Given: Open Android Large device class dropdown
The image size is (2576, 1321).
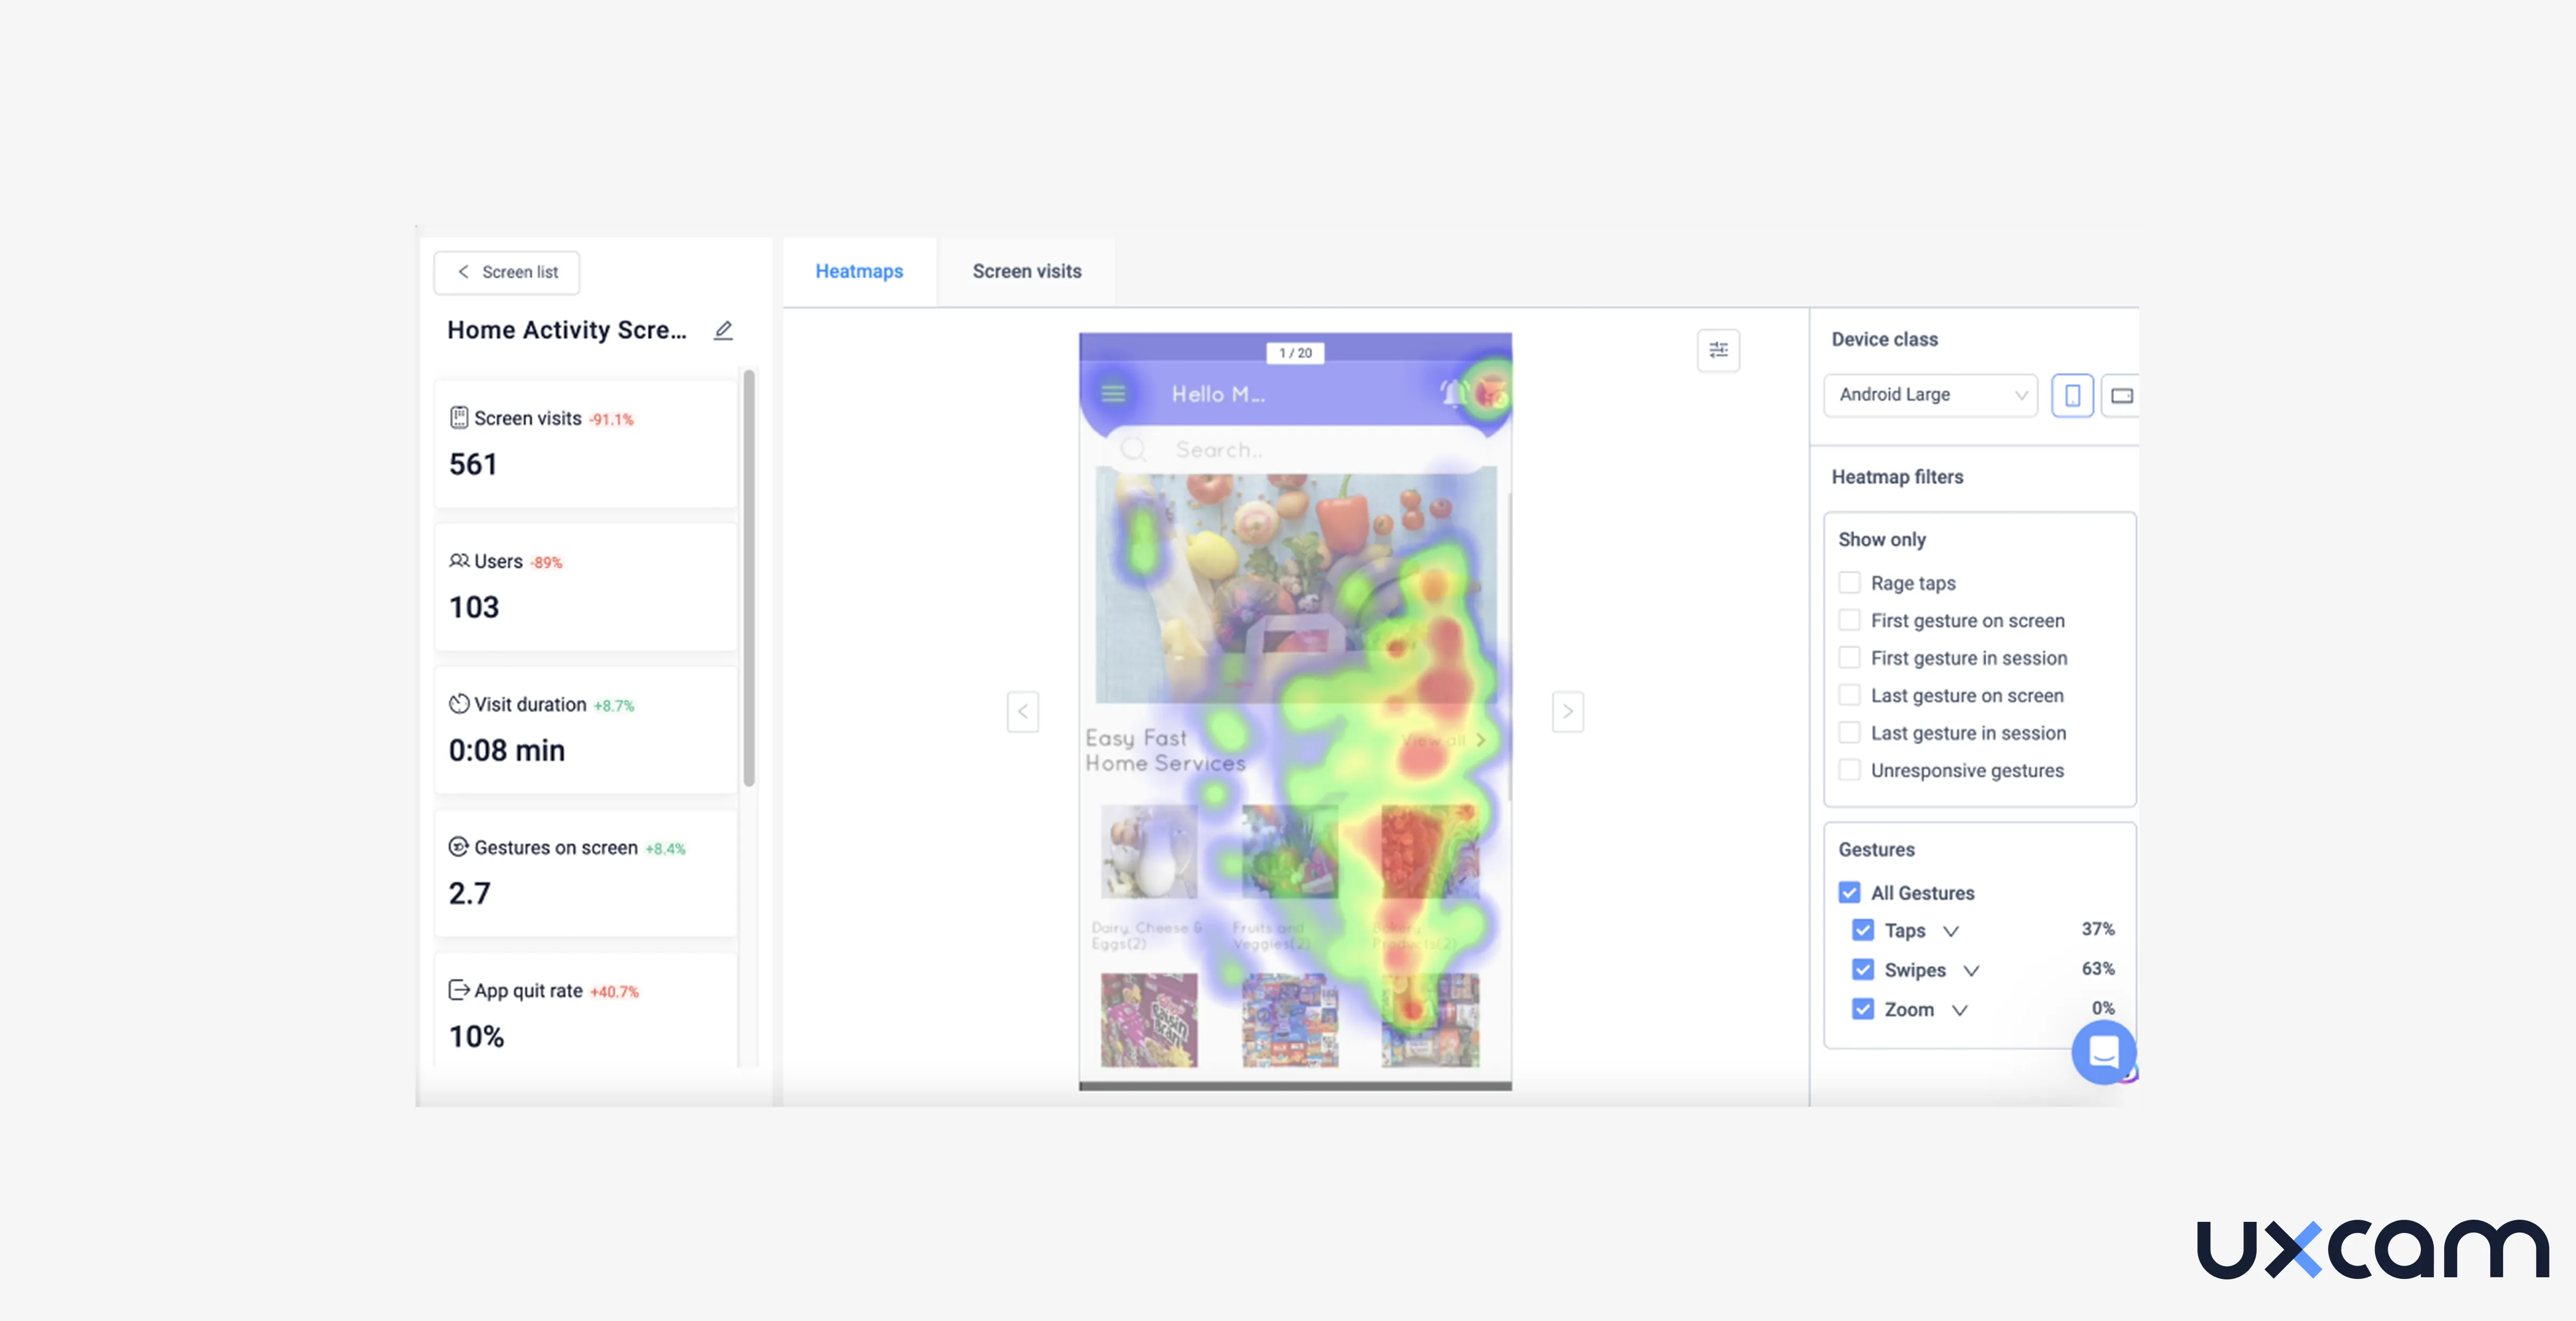Looking at the screenshot, I should point(1929,395).
